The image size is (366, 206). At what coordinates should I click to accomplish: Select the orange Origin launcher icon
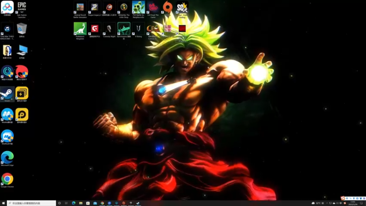(x=167, y=8)
